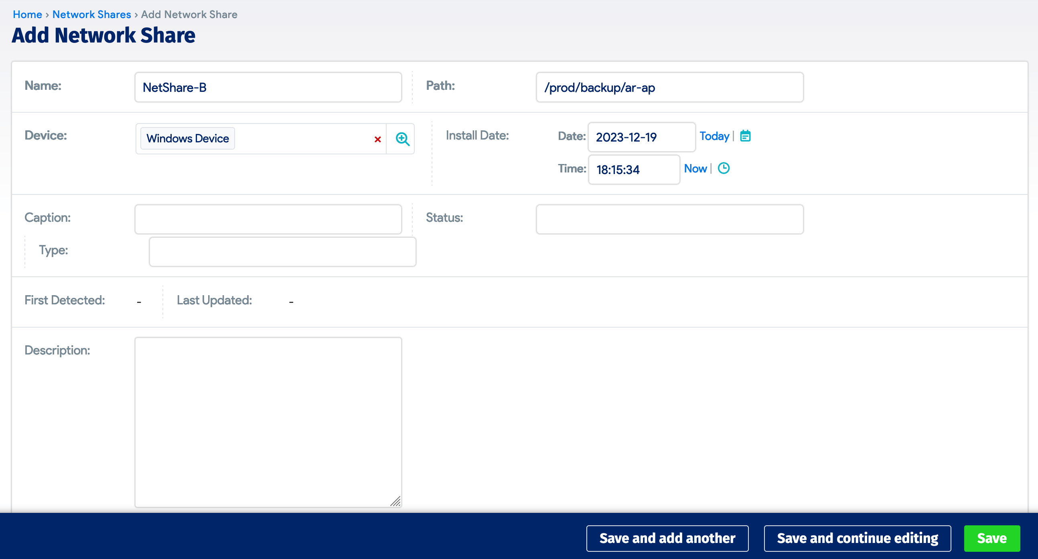This screenshot has width=1038, height=559.
Task: Navigate to Home via breadcrumb
Action: click(27, 14)
